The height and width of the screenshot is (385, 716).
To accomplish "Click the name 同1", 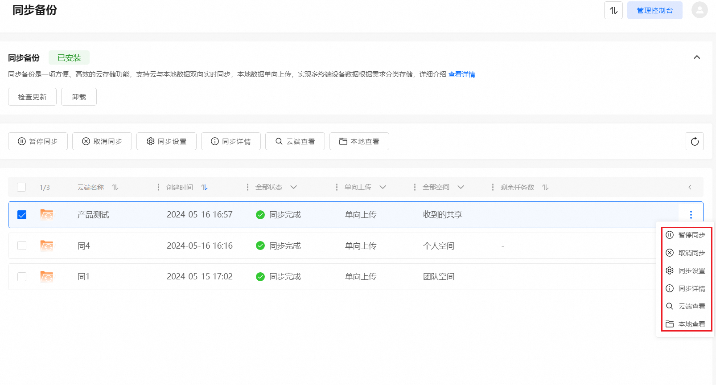I will (83, 277).
